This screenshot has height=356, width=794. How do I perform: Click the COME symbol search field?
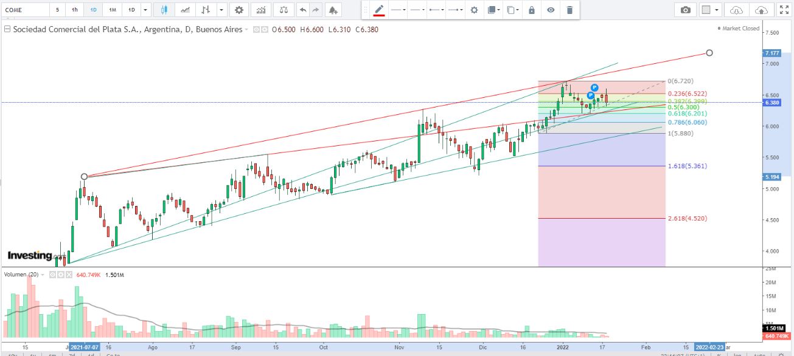pos(24,10)
